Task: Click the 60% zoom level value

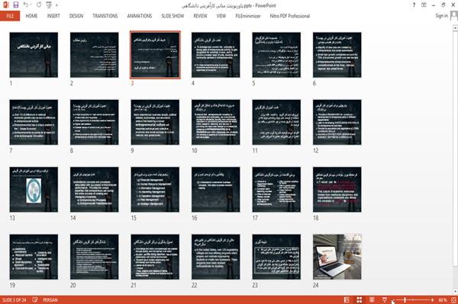Action: pyautogui.click(x=442, y=300)
